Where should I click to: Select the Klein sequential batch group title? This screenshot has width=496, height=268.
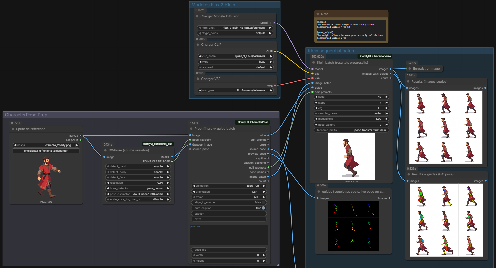pos(331,51)
